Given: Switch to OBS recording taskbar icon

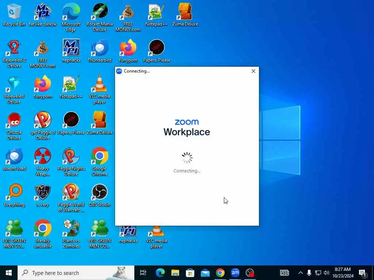Looking at the screenshot, I should click(250, 273).
